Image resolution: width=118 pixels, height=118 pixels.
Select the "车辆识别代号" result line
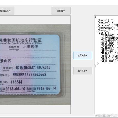pyautogui.click(x=109, y=38)
